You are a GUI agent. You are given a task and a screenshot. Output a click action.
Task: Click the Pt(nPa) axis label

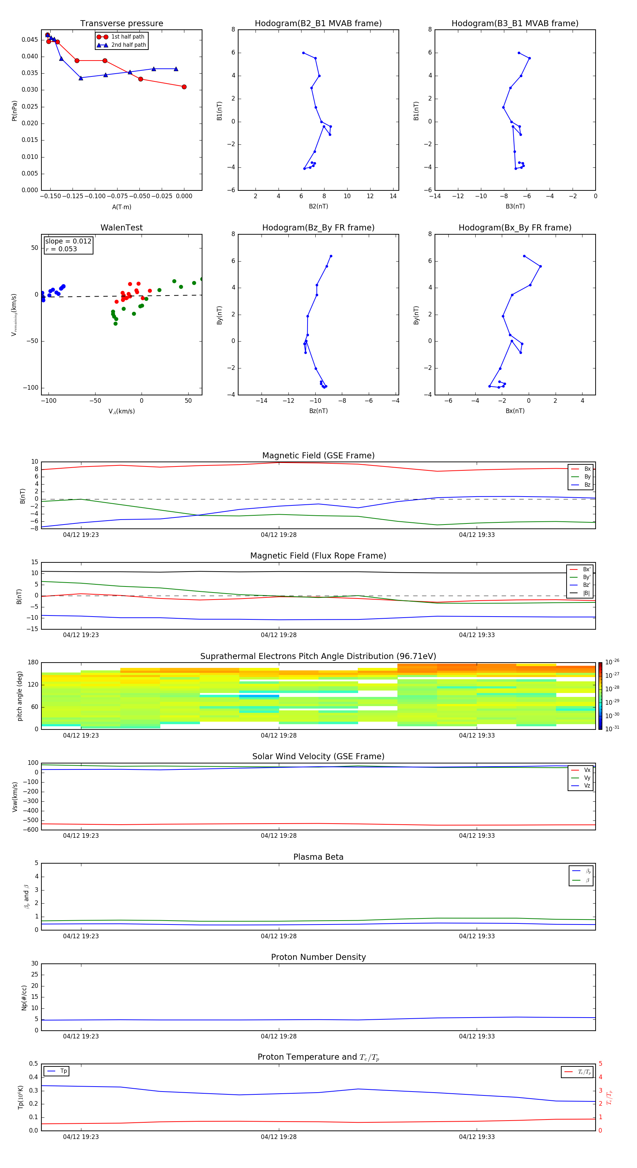pos(14,110)
